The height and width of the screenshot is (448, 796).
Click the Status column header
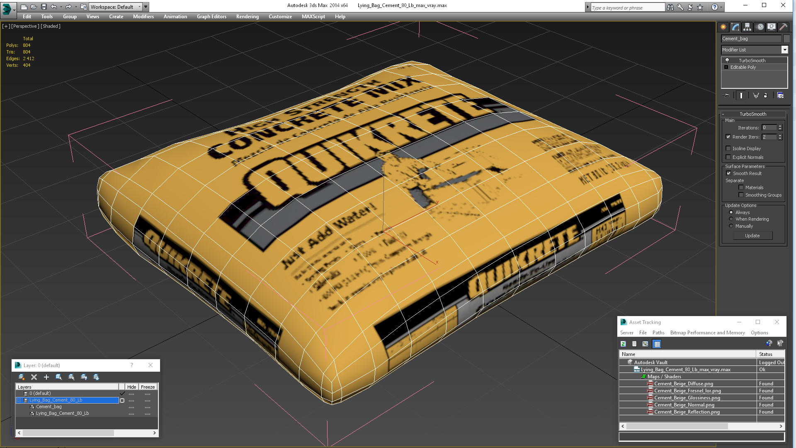pos(770,354)
